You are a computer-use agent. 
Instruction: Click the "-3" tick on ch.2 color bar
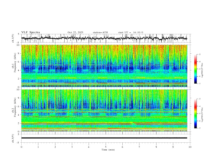(x=199, y=99)
